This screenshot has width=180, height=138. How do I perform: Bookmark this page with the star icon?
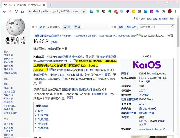(x=84, y=11)
